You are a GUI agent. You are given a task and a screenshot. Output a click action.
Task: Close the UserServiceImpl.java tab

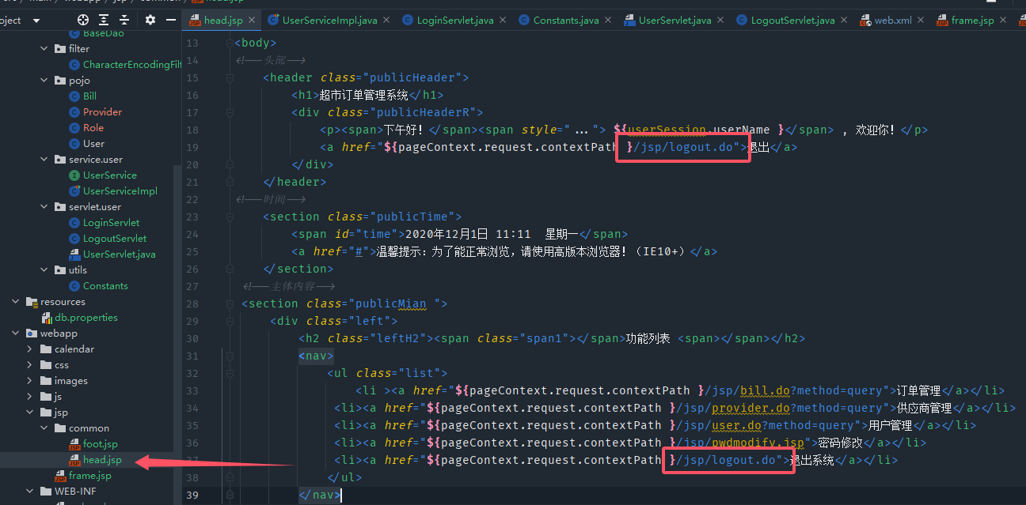[386, 21]
